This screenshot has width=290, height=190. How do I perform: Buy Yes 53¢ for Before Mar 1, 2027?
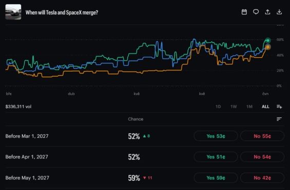216,136
